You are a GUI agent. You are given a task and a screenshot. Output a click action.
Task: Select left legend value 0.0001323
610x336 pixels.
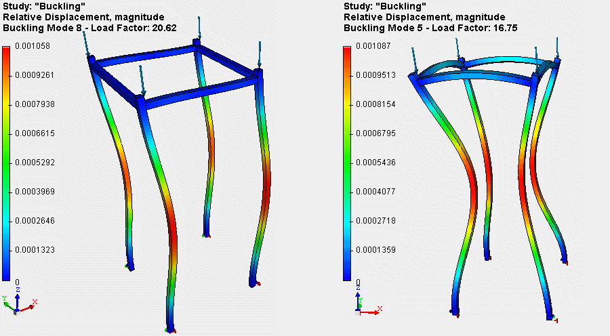coord(35,250)
